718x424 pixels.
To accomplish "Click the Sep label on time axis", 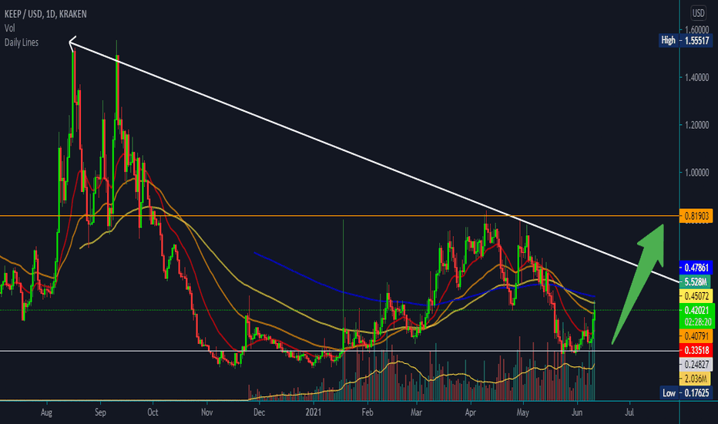I will 100,412.
